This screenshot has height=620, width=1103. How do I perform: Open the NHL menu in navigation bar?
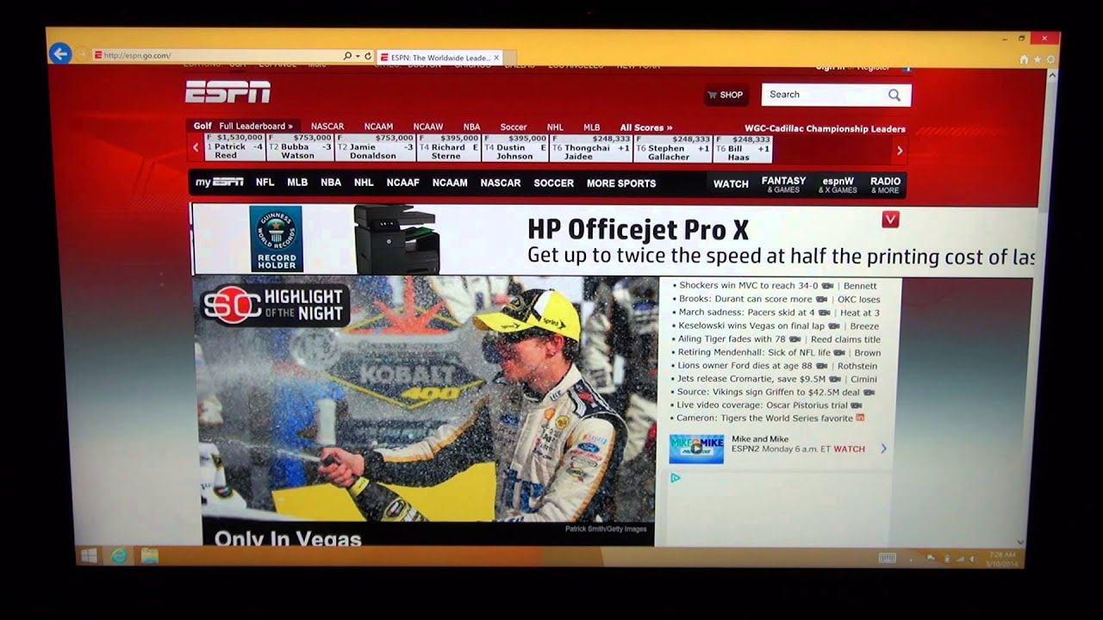364,183
